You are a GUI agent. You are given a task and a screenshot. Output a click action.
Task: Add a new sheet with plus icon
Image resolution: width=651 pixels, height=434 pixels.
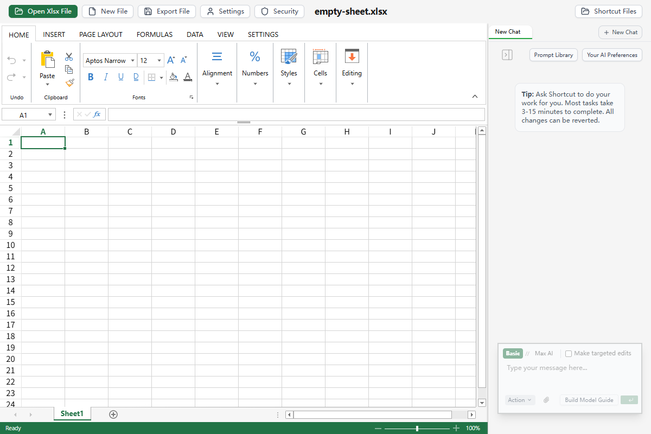point(113,414)
